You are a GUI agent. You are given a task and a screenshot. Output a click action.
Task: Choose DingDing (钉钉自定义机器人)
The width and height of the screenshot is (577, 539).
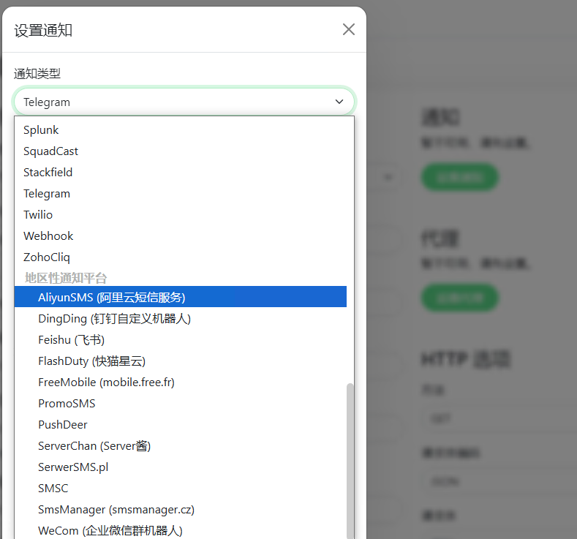[181, 318]
